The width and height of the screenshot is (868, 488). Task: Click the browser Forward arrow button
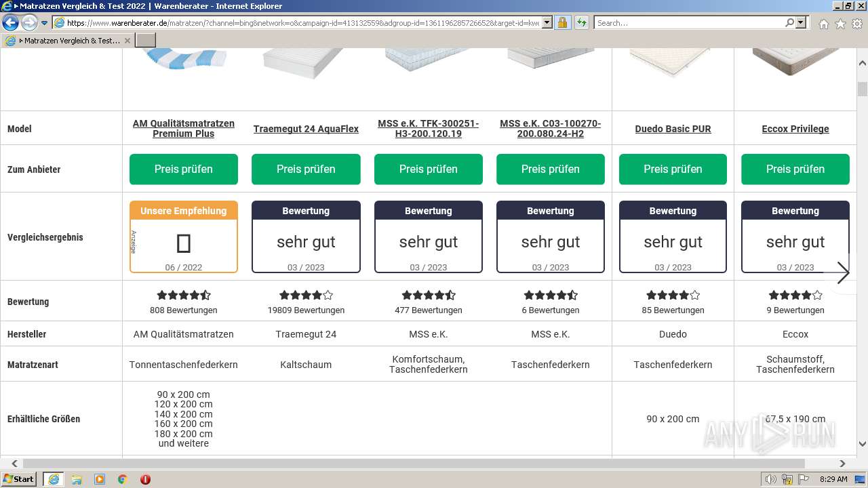coord(29,23)
